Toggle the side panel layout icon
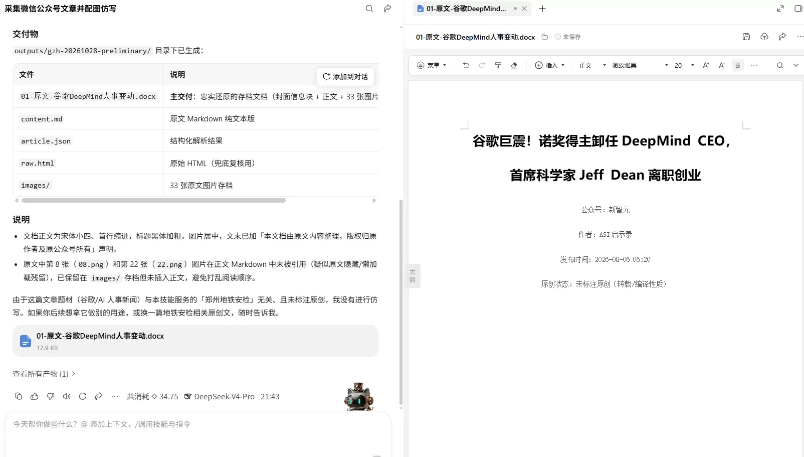The height and width of the screenshot is (457, 804). 798,9
